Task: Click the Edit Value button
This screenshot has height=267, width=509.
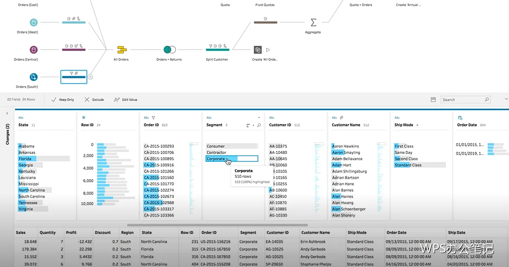Action: [x=126, y=100]
